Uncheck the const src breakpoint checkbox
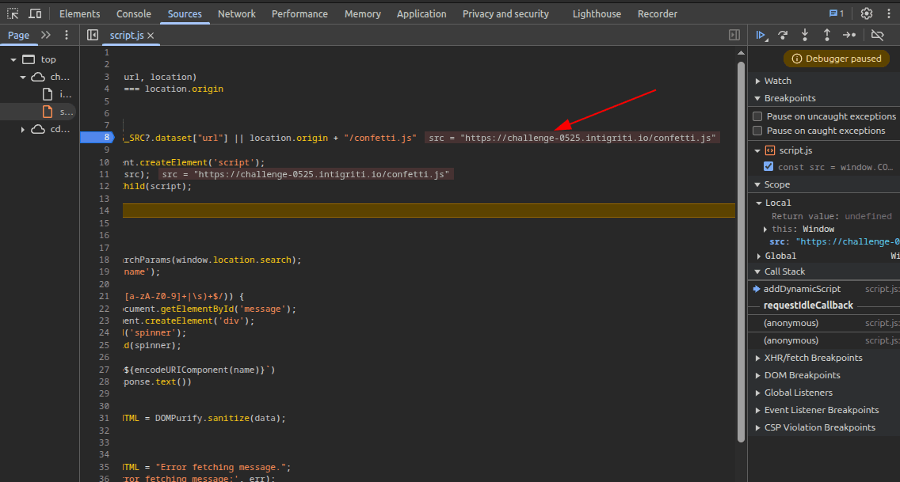Viewport: 900px width, 482px height. pyautogui.click(x=768, y=167)
